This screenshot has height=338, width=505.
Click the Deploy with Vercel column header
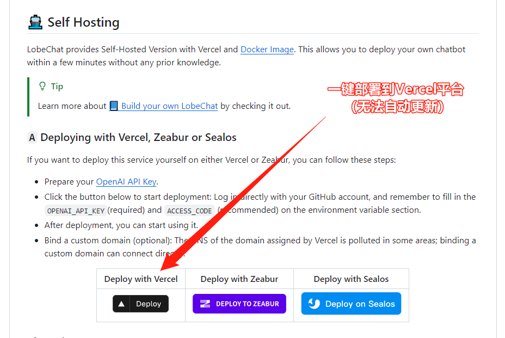(x=141, y=279)
